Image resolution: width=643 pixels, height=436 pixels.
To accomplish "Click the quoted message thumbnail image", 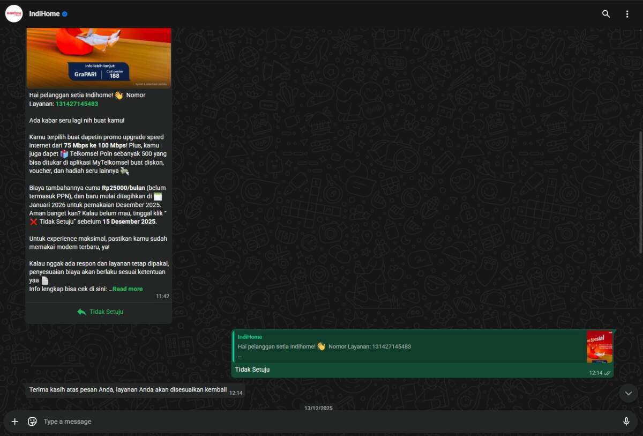I will (599, 347).
